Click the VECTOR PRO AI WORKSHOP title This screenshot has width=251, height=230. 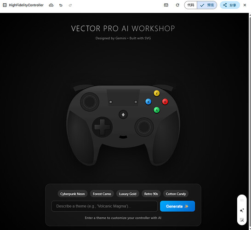click(123, 29)
